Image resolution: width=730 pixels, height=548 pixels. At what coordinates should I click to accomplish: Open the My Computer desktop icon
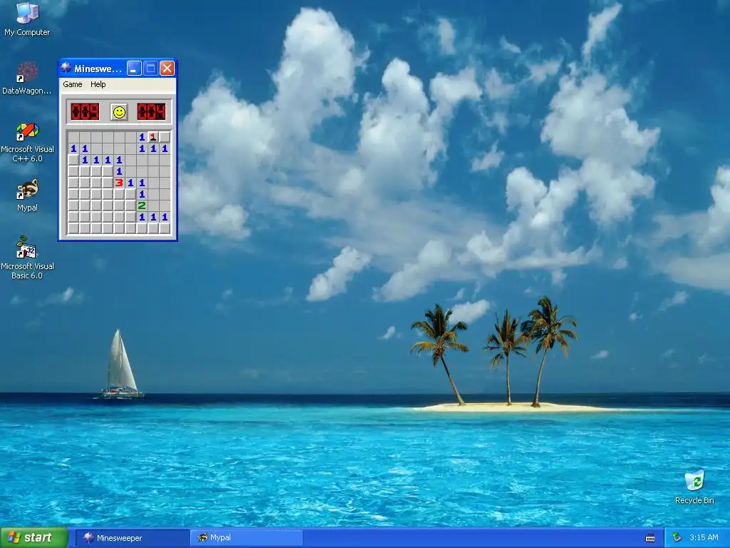27,19
